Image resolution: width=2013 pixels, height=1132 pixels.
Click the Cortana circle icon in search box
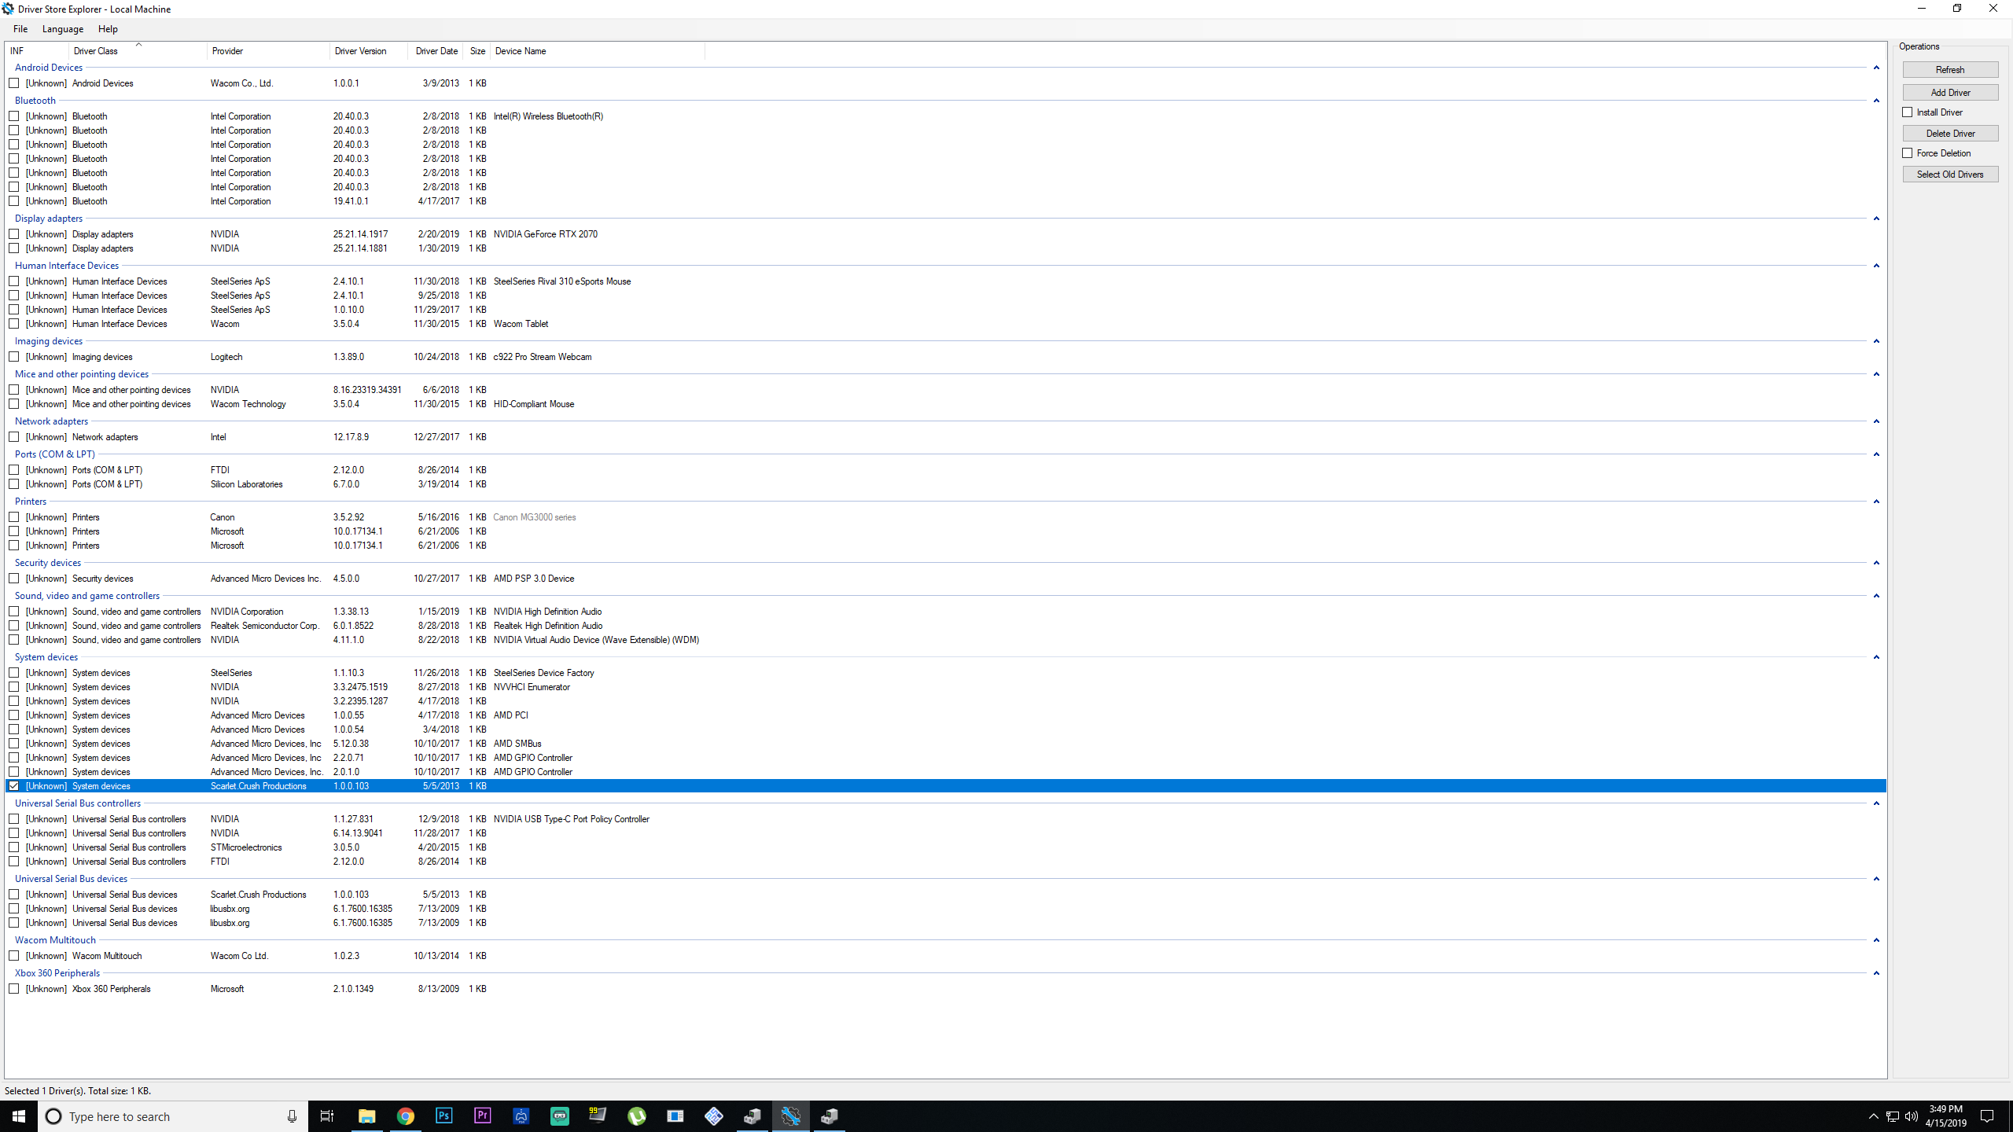(53, 1116)
